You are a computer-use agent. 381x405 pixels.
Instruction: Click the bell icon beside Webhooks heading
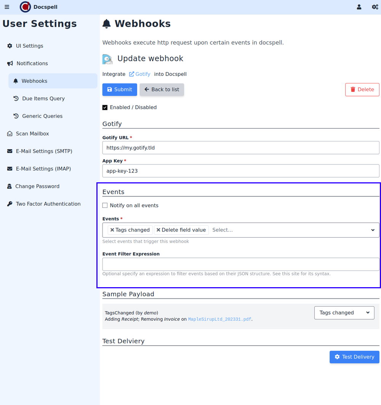(x=107, y=24)
